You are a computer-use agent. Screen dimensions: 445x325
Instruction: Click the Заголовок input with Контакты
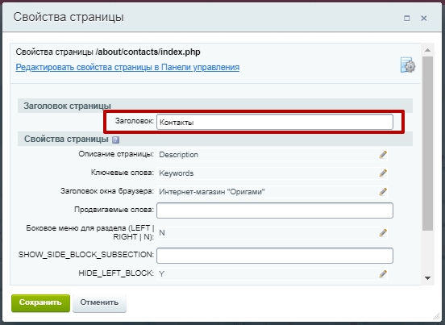(275, 122)
